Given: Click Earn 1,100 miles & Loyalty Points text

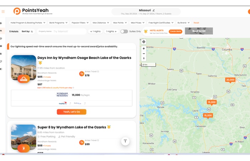Looking at the screenshot, I should (55, 88).
